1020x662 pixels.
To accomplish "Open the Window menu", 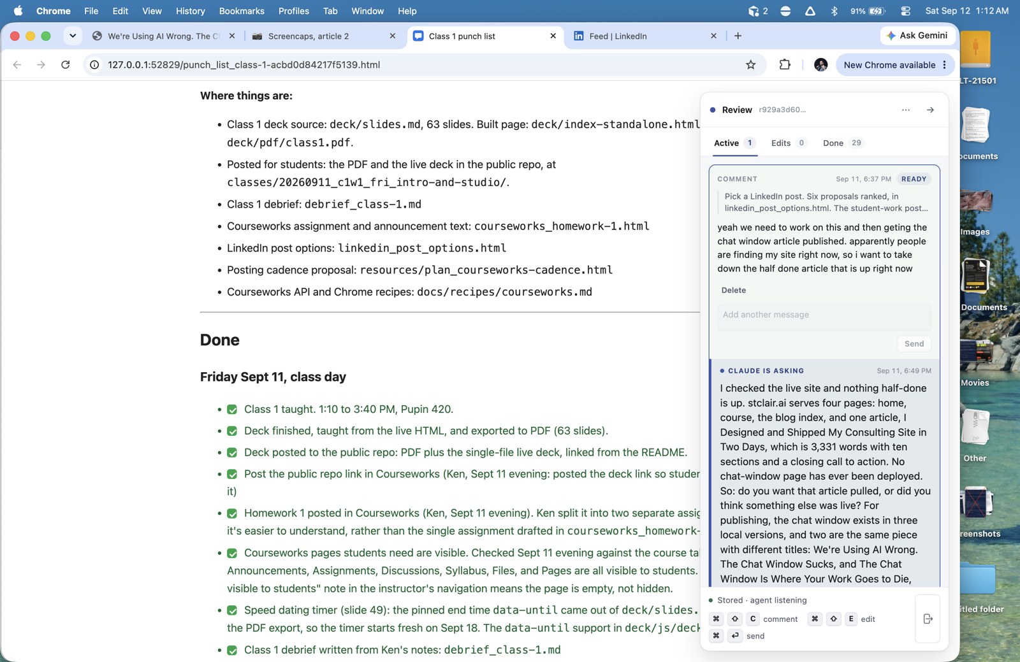I will (x=368, y=11).
